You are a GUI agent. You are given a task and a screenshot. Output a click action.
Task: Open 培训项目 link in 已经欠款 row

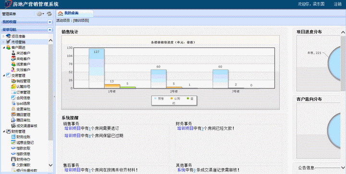[x=185, y=128]
